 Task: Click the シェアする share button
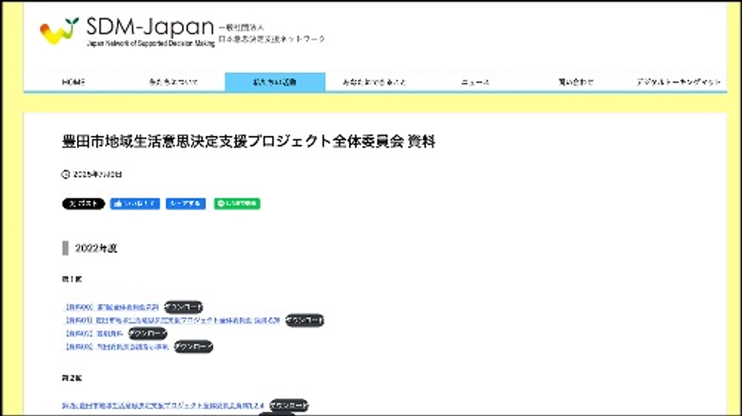click(x=185, y=204)
